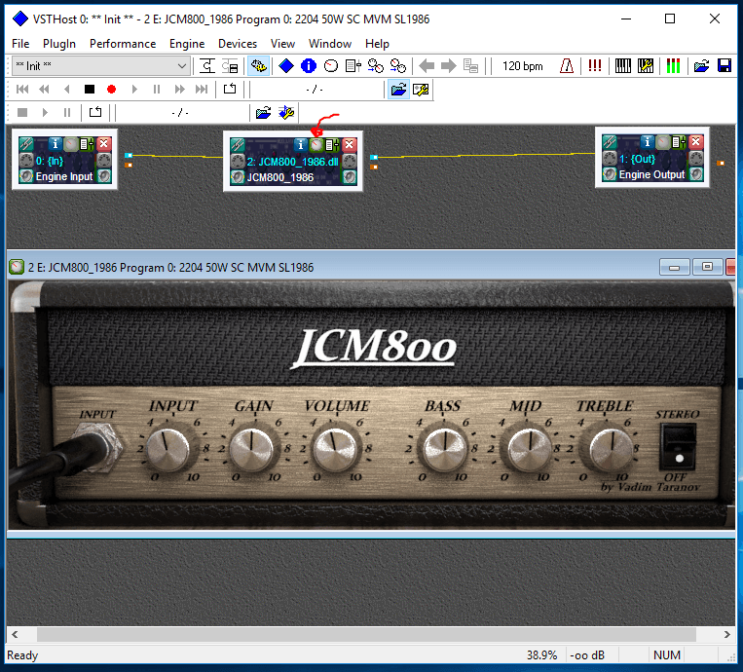This screenshot has height=672, width=743.
Task: Open the parameter list icon on the Engine Input node
Action: click(88, 143)
